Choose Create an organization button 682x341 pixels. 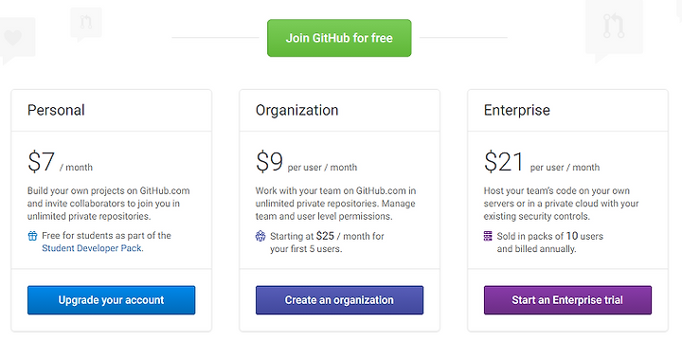click(339, 300)
